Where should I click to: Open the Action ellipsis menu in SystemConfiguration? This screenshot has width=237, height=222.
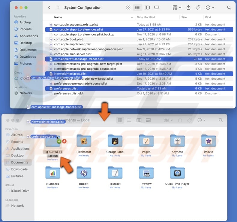point(210,8)
